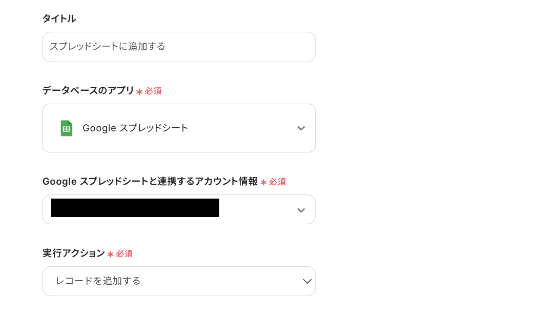The image size is (540, 312).
Task: Click the データベースのアプリ label
Action: click(88, 91)
